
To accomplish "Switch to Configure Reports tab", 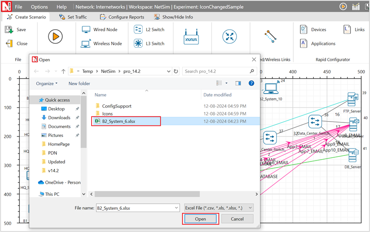I will tap(122, 17).
